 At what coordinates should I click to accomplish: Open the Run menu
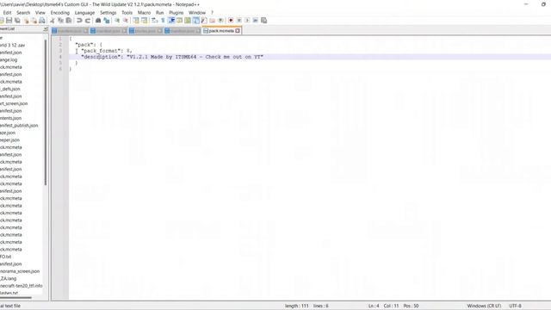(159, 13)
